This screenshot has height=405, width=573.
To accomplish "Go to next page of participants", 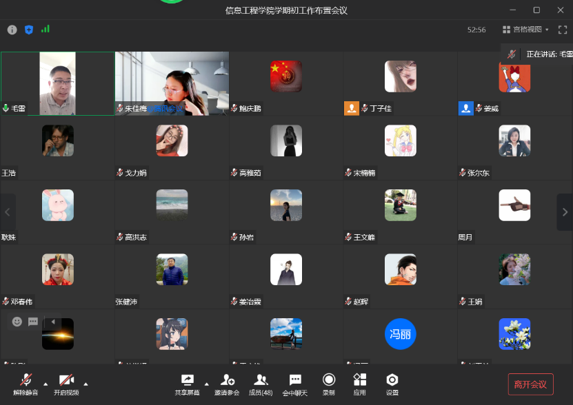I will point(565,213).
